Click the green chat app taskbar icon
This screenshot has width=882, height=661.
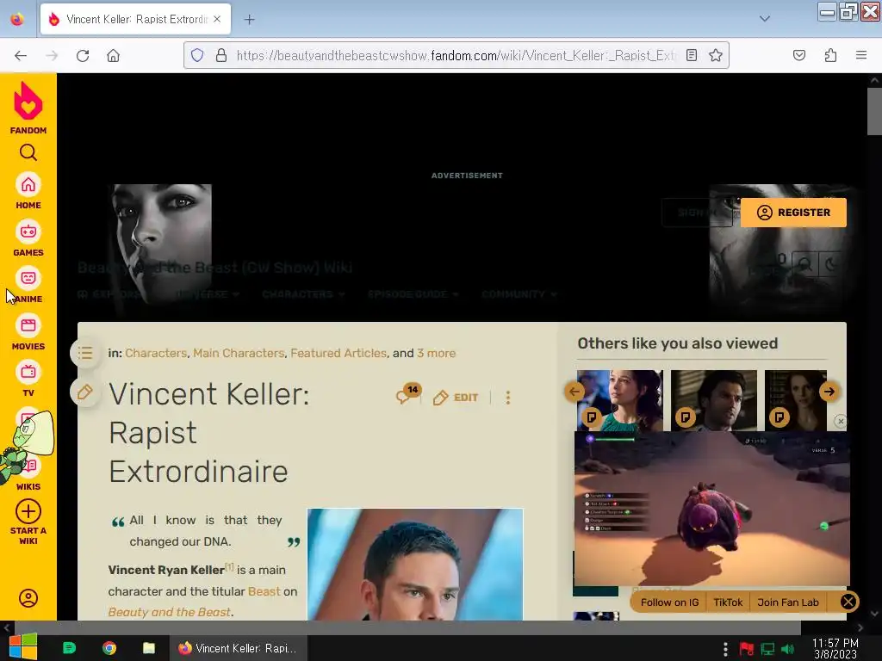click(69, 648)
